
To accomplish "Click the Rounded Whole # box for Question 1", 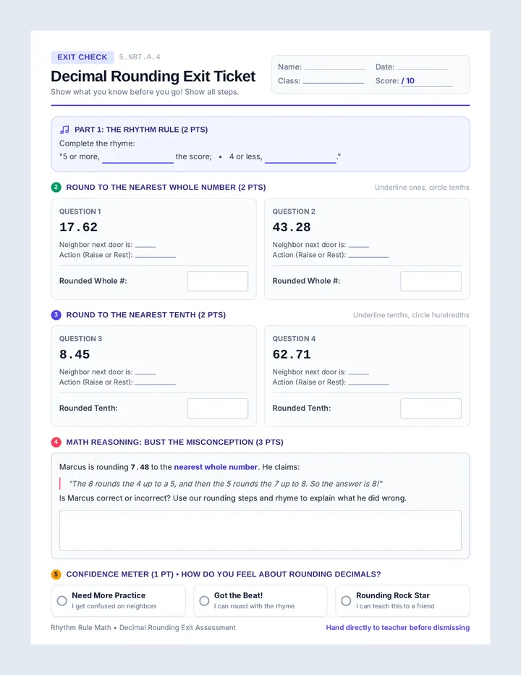I will point(218,281).
